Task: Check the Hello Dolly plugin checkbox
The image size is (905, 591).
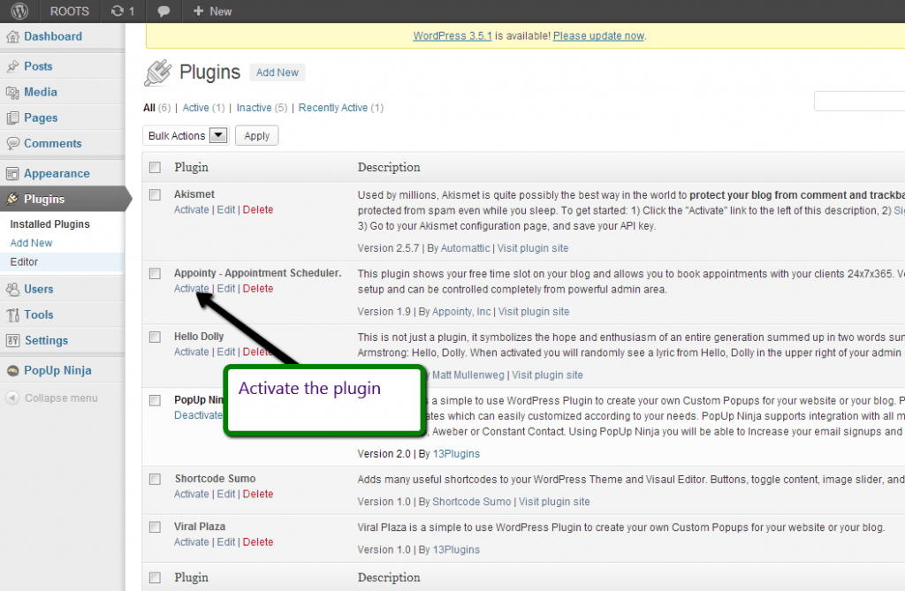Action: tap(155, 337)
